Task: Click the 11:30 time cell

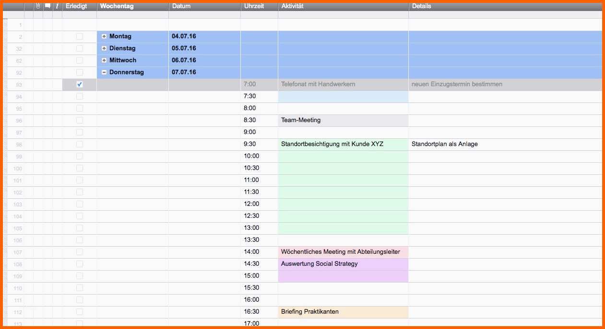Action: click(260, 192)
